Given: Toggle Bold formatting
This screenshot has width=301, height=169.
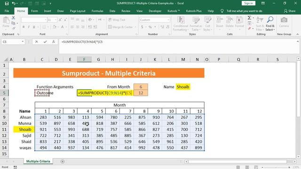Looking at the screenshot, I should 24,27.
